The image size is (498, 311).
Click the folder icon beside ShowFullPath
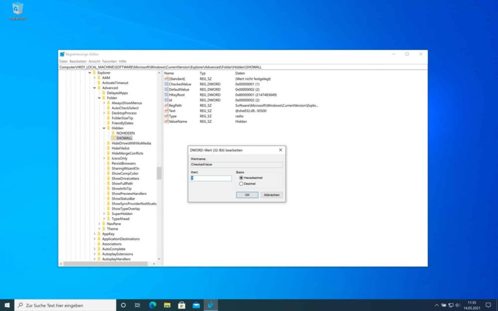click(x=108, y=184)
